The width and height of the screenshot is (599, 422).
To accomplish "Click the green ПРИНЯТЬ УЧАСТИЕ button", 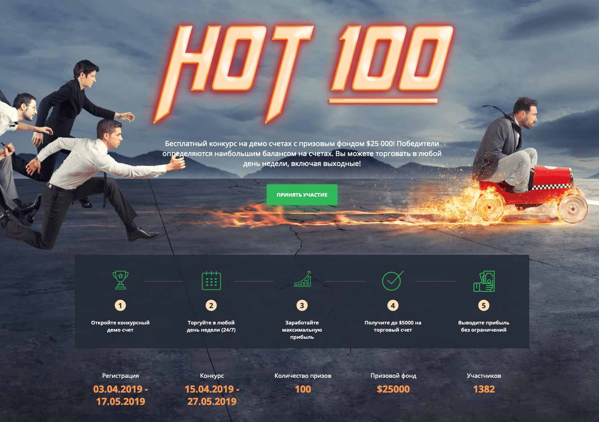I will click(302, 195).
